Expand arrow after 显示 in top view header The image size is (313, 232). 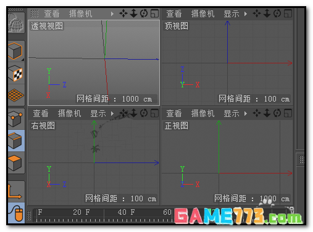246,14
